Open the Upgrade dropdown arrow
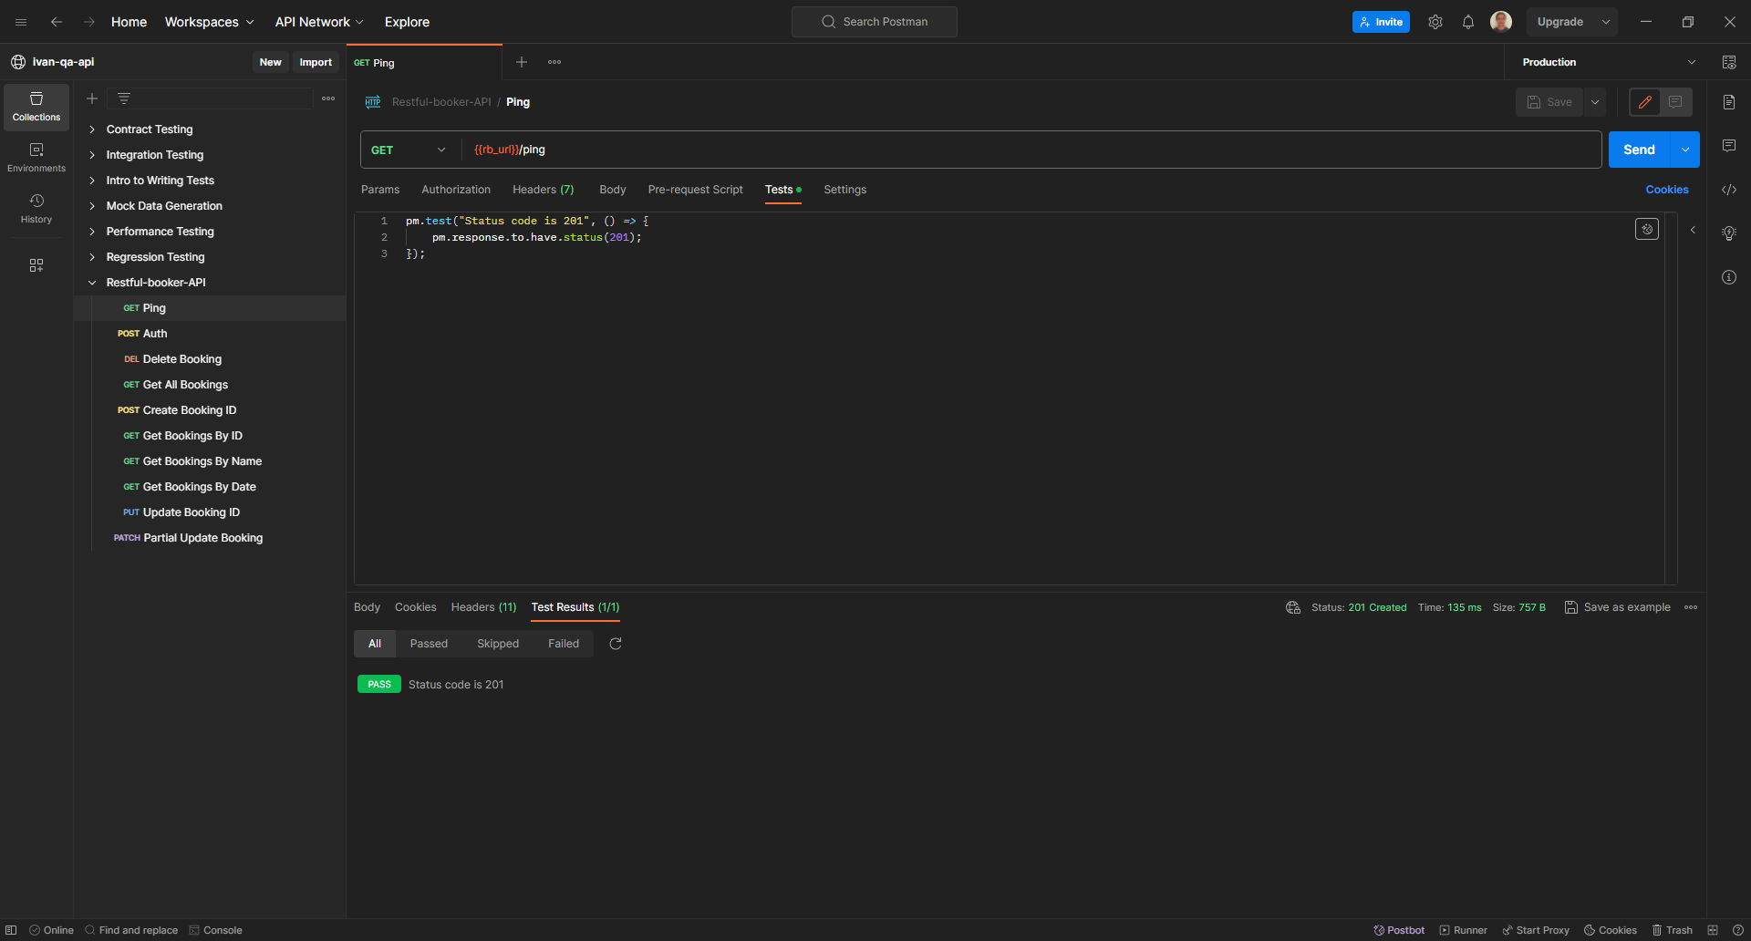This screenshot has height=941, width=1751. (1606, 22)
